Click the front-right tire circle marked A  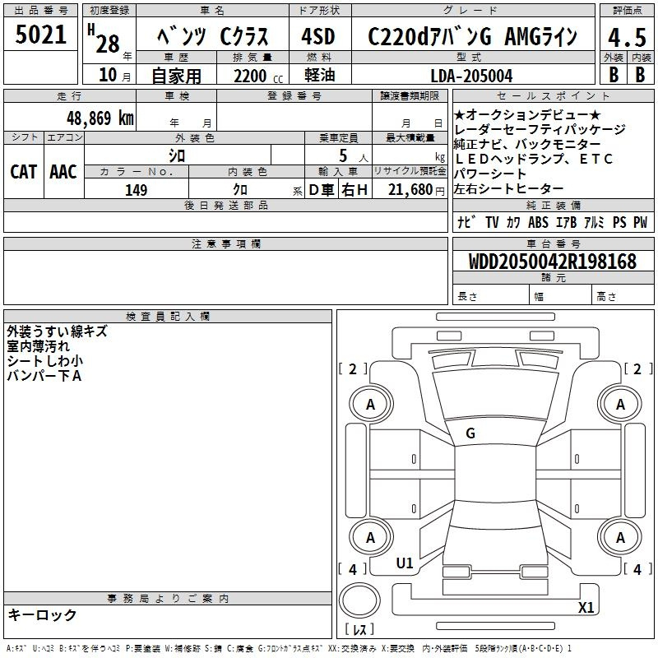pos(620,404)
